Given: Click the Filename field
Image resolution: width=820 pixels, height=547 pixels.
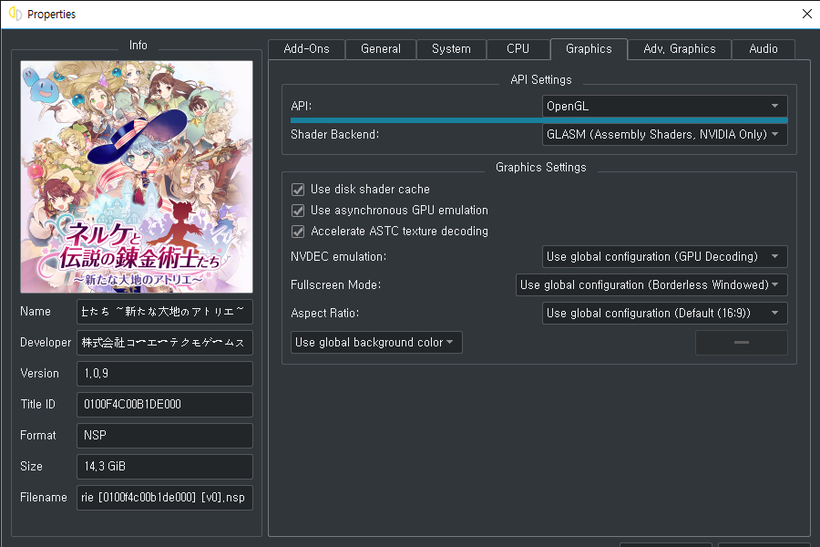Looking at the screenshot, I should (x=165, y=498).
